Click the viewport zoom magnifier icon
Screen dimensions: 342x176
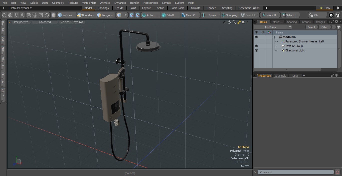click(x=234, y=22)
